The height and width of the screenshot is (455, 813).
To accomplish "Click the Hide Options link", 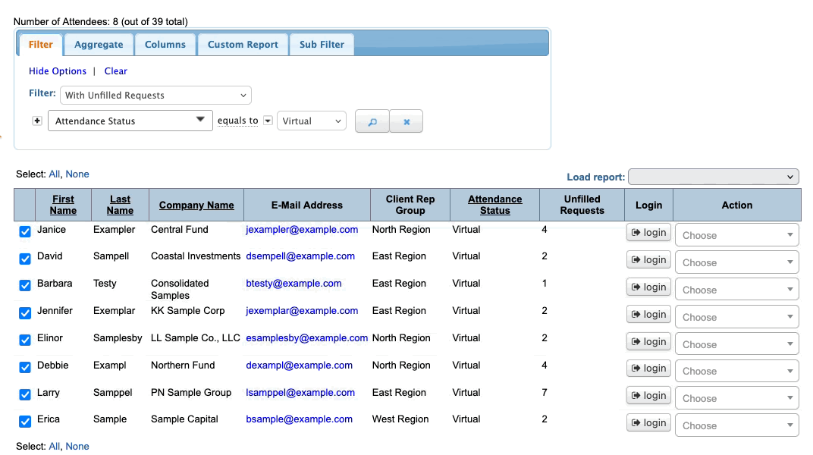I will click(58, 71).
